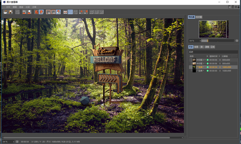Click the 1680x989 value in the highlighted row

tap(226, 67)
